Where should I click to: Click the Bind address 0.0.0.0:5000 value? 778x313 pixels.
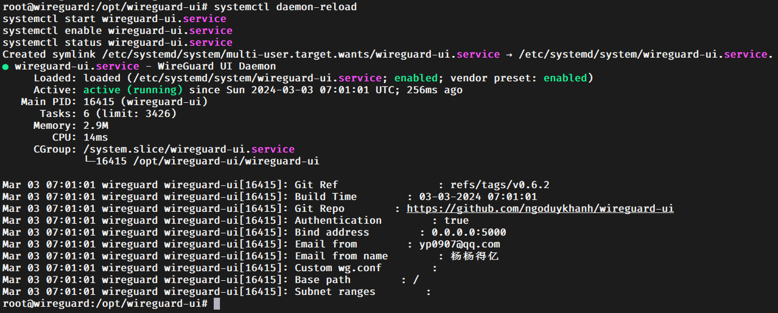tap(469, 232)
